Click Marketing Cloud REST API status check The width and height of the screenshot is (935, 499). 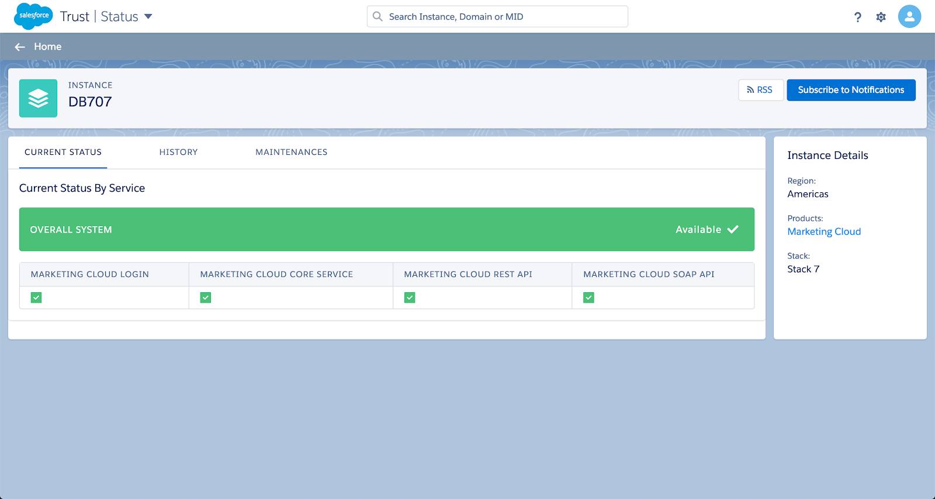pyautogui.click(x=410, y=298)
